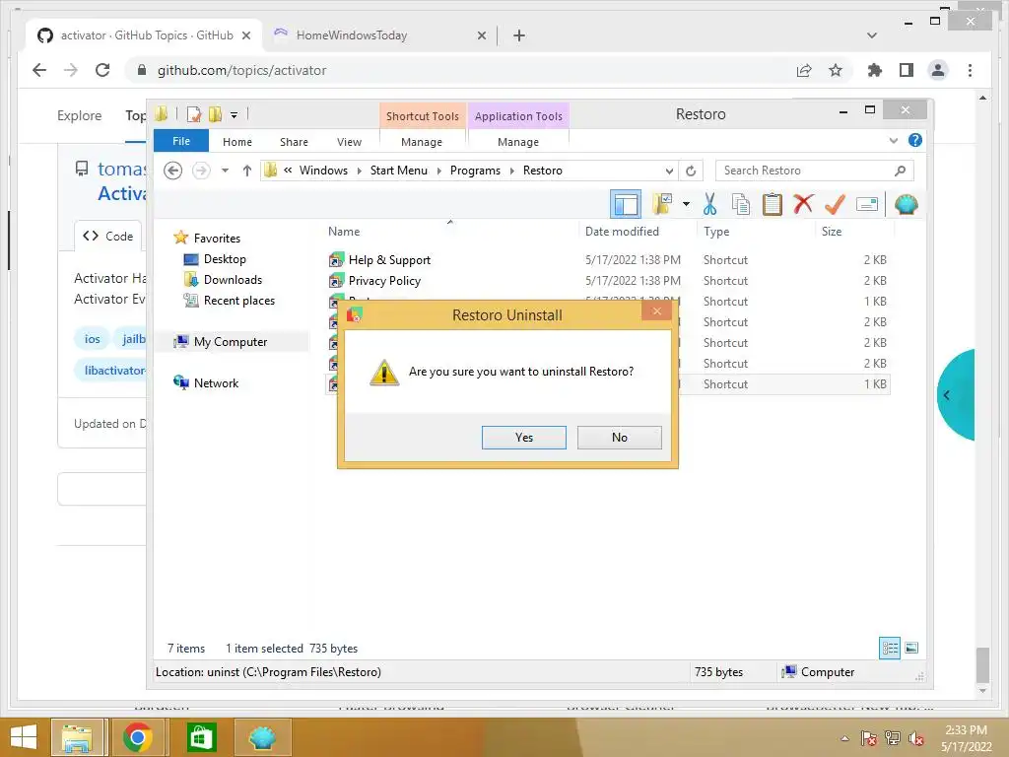The height and width of the screenshot is (757, 1009).
Task: Close the HomeWindowsToday browser tab
Action: pyautogui.click(x=481, y=36)
